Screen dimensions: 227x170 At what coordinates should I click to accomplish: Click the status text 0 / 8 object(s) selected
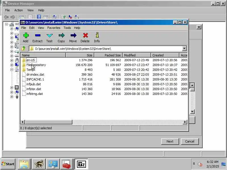coord(36,128)
